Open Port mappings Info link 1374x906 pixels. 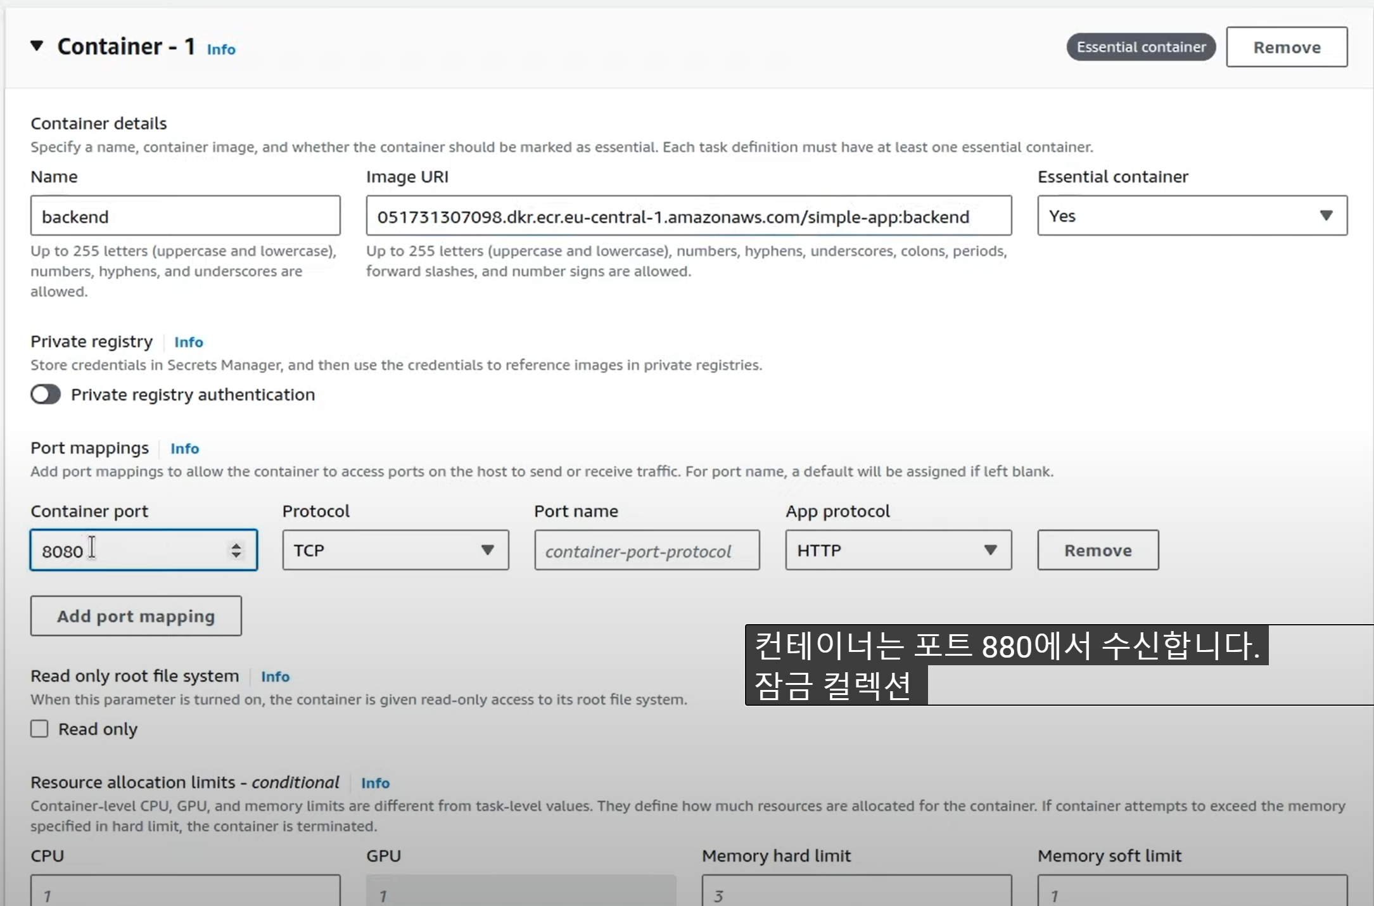(184, 449)
